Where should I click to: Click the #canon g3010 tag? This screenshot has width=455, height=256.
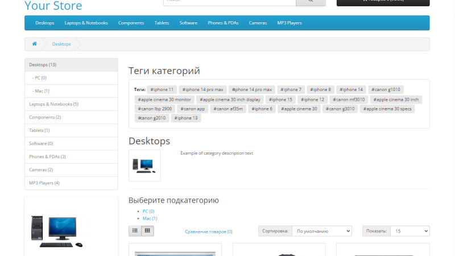click(340, 109)
